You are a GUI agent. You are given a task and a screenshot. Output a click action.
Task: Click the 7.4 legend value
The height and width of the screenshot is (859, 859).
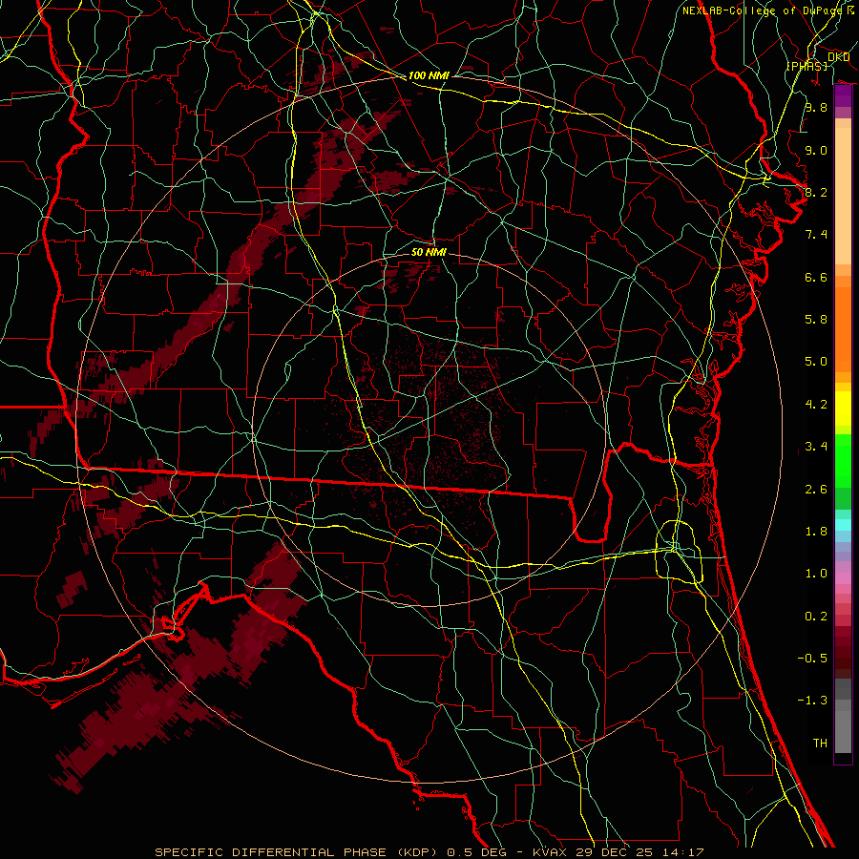point(816,235)
